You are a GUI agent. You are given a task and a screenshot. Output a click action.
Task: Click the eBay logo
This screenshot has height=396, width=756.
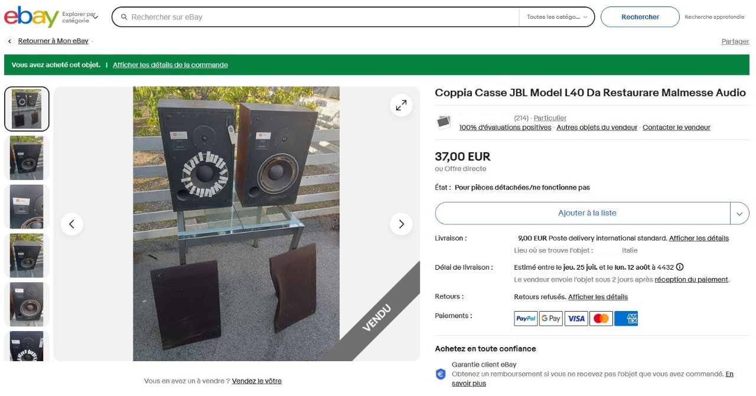point(31,17)
